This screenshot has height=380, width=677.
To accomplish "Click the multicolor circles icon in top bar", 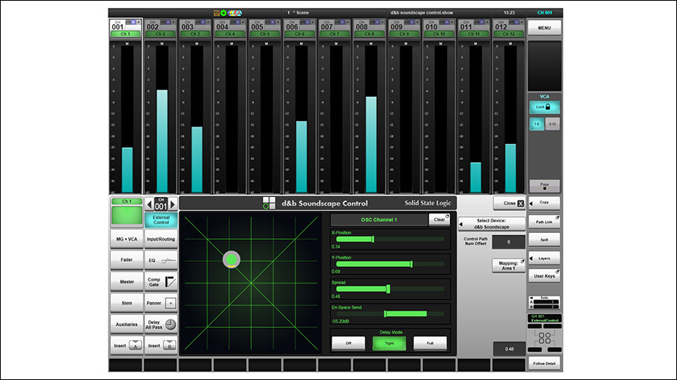I will click(235, 13).
